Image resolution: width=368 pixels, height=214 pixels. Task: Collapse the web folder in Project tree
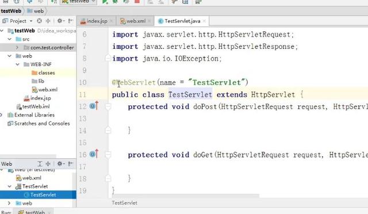pyautogui.click(x=10, y=56)
